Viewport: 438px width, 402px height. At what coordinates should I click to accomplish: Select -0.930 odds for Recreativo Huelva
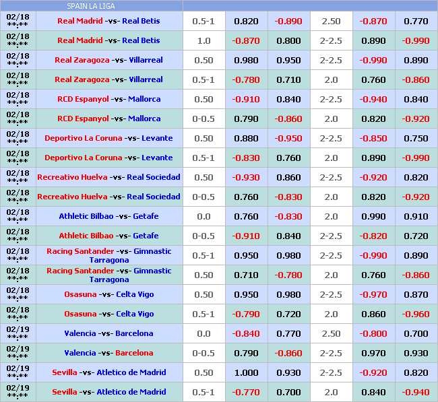pyautogui.click(x=246, y=177)
